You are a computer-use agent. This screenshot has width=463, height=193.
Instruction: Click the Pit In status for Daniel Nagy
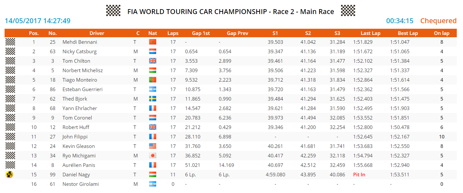pyautogui.click(x=359, y=174)
